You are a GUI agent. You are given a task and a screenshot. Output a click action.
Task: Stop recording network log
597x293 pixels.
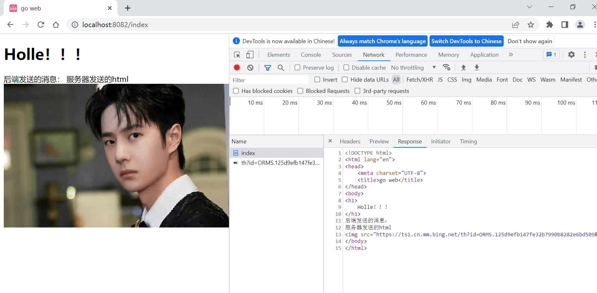coord(237,67)
